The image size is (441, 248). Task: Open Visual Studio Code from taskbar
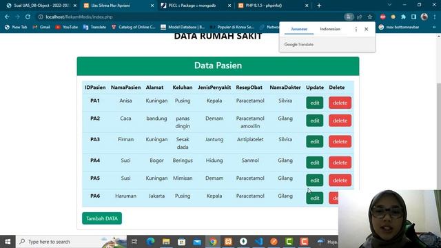pyautogui.click(x=259, y=242)
